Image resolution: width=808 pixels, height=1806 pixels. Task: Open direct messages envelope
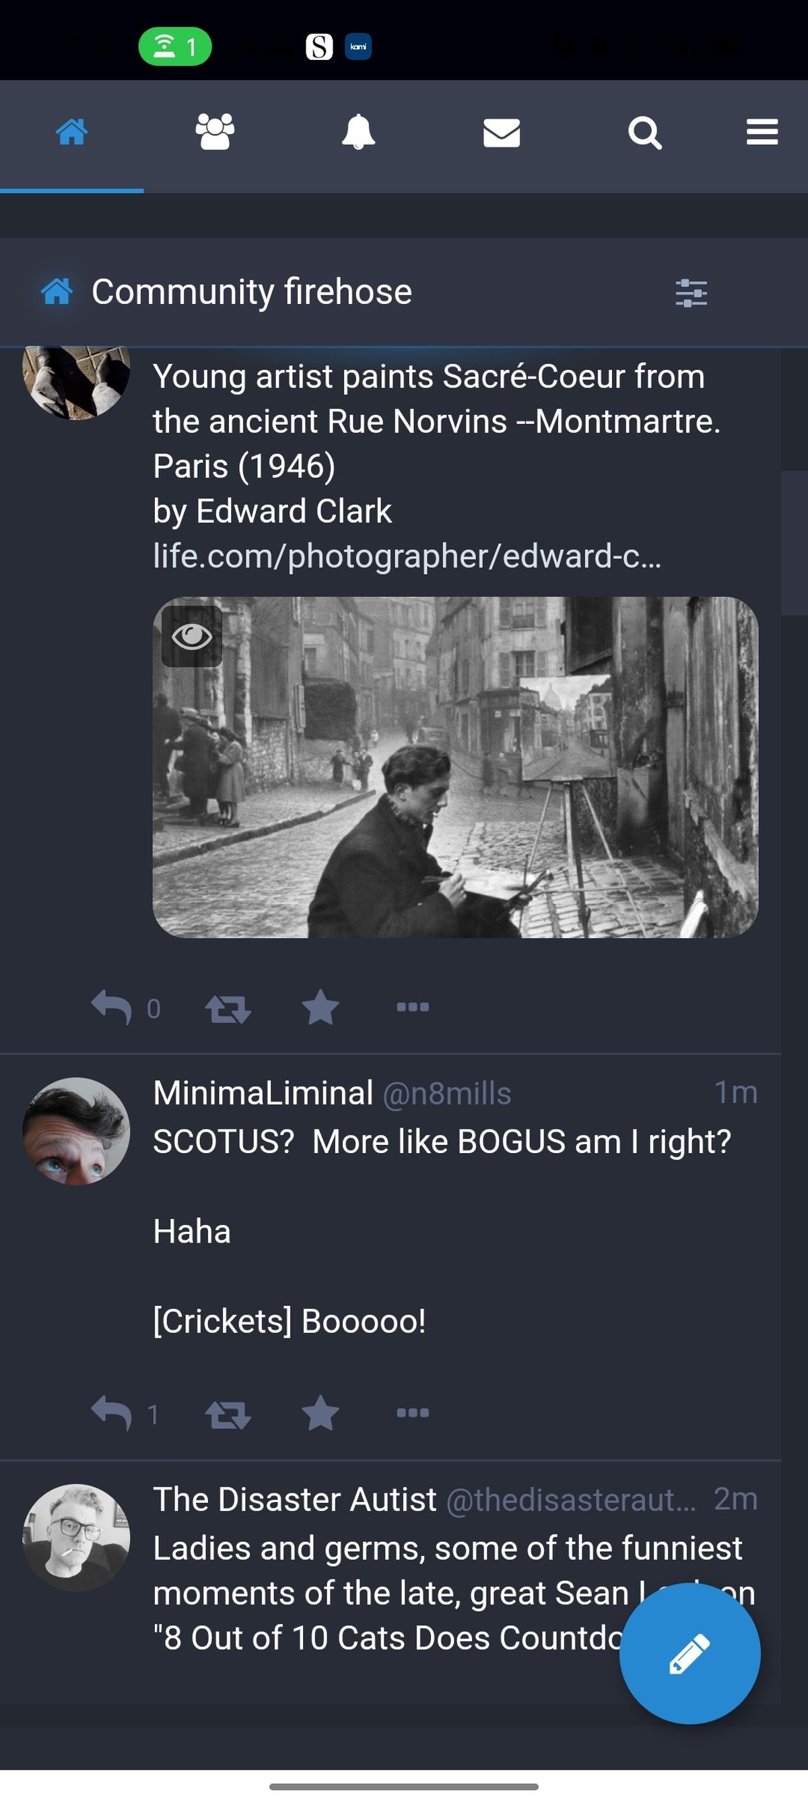[x=501, y=133]
